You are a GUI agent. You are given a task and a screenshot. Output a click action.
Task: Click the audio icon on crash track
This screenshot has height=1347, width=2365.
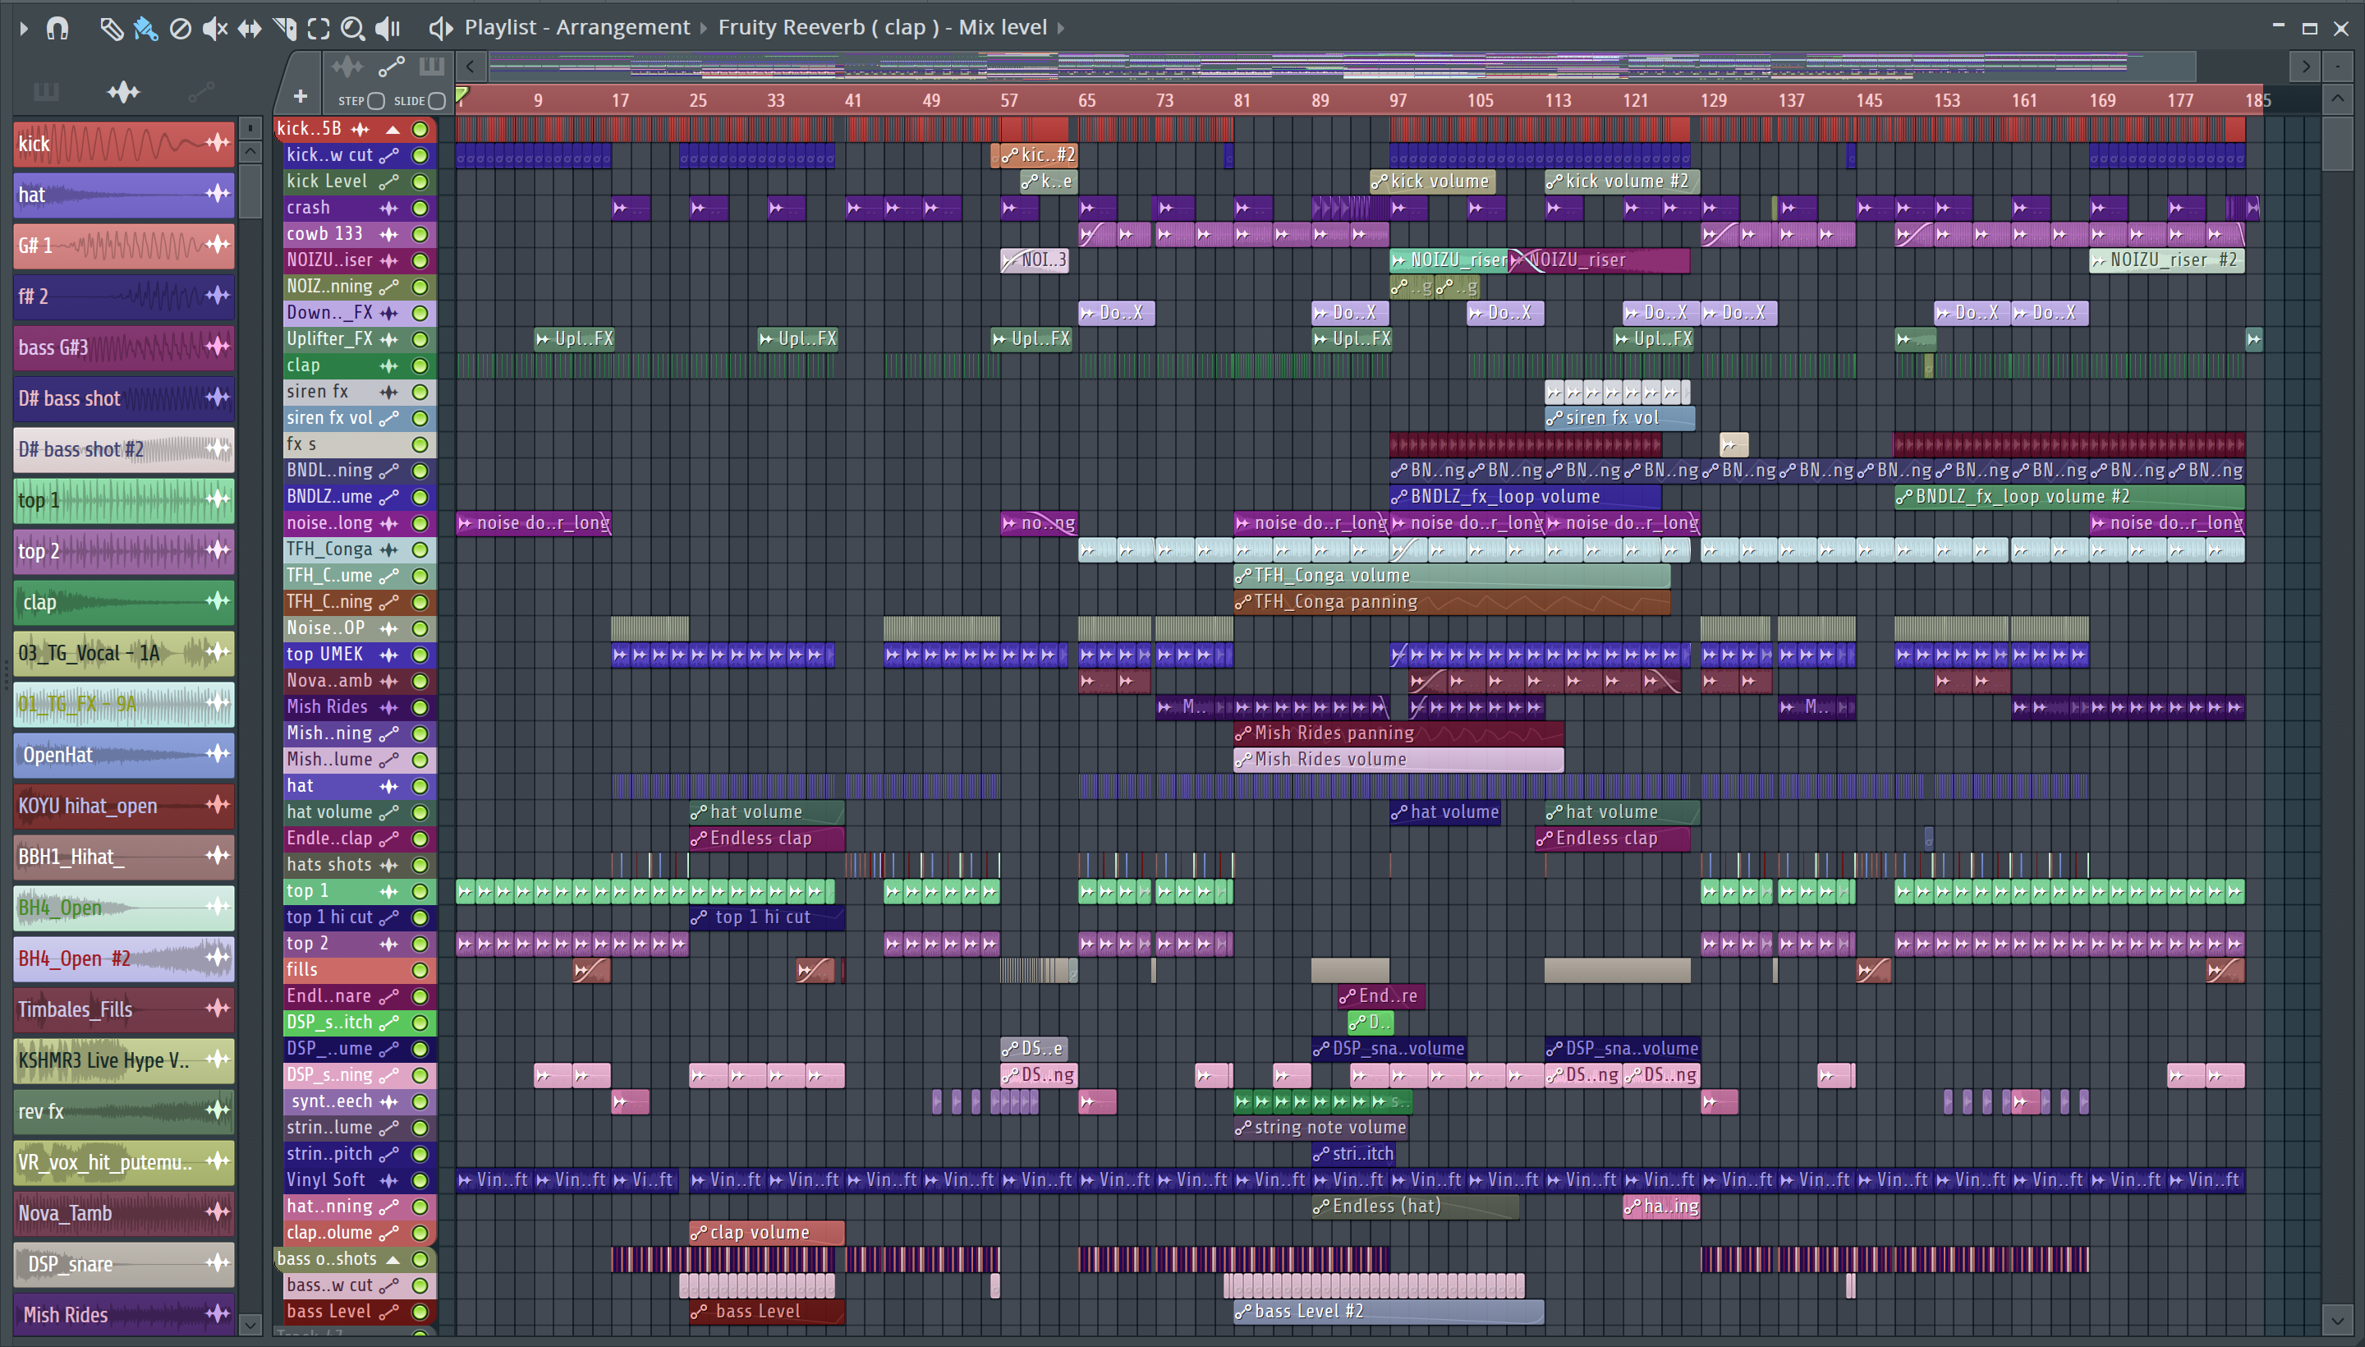[x=389, y=208]
